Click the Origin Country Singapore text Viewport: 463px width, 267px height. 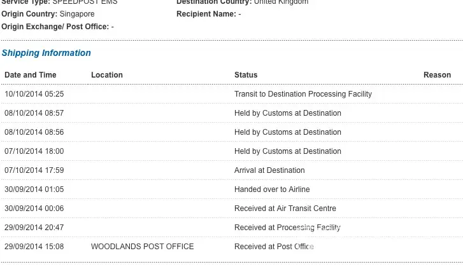48,14
